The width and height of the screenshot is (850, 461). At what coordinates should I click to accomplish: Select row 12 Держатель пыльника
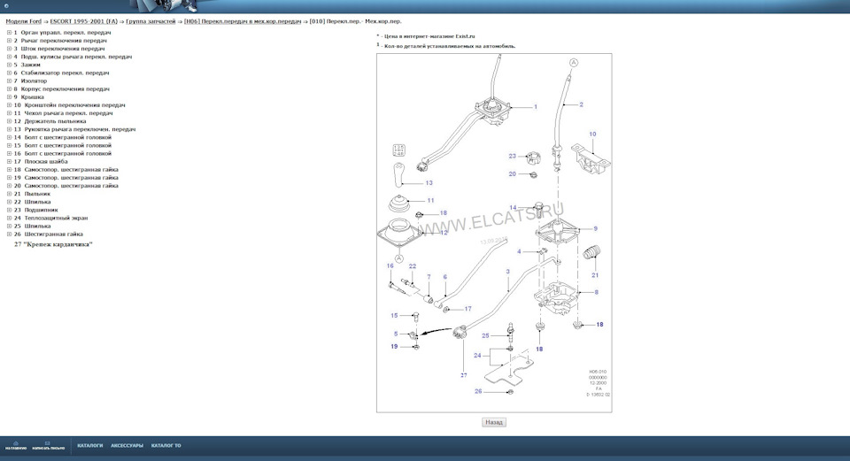50,121
